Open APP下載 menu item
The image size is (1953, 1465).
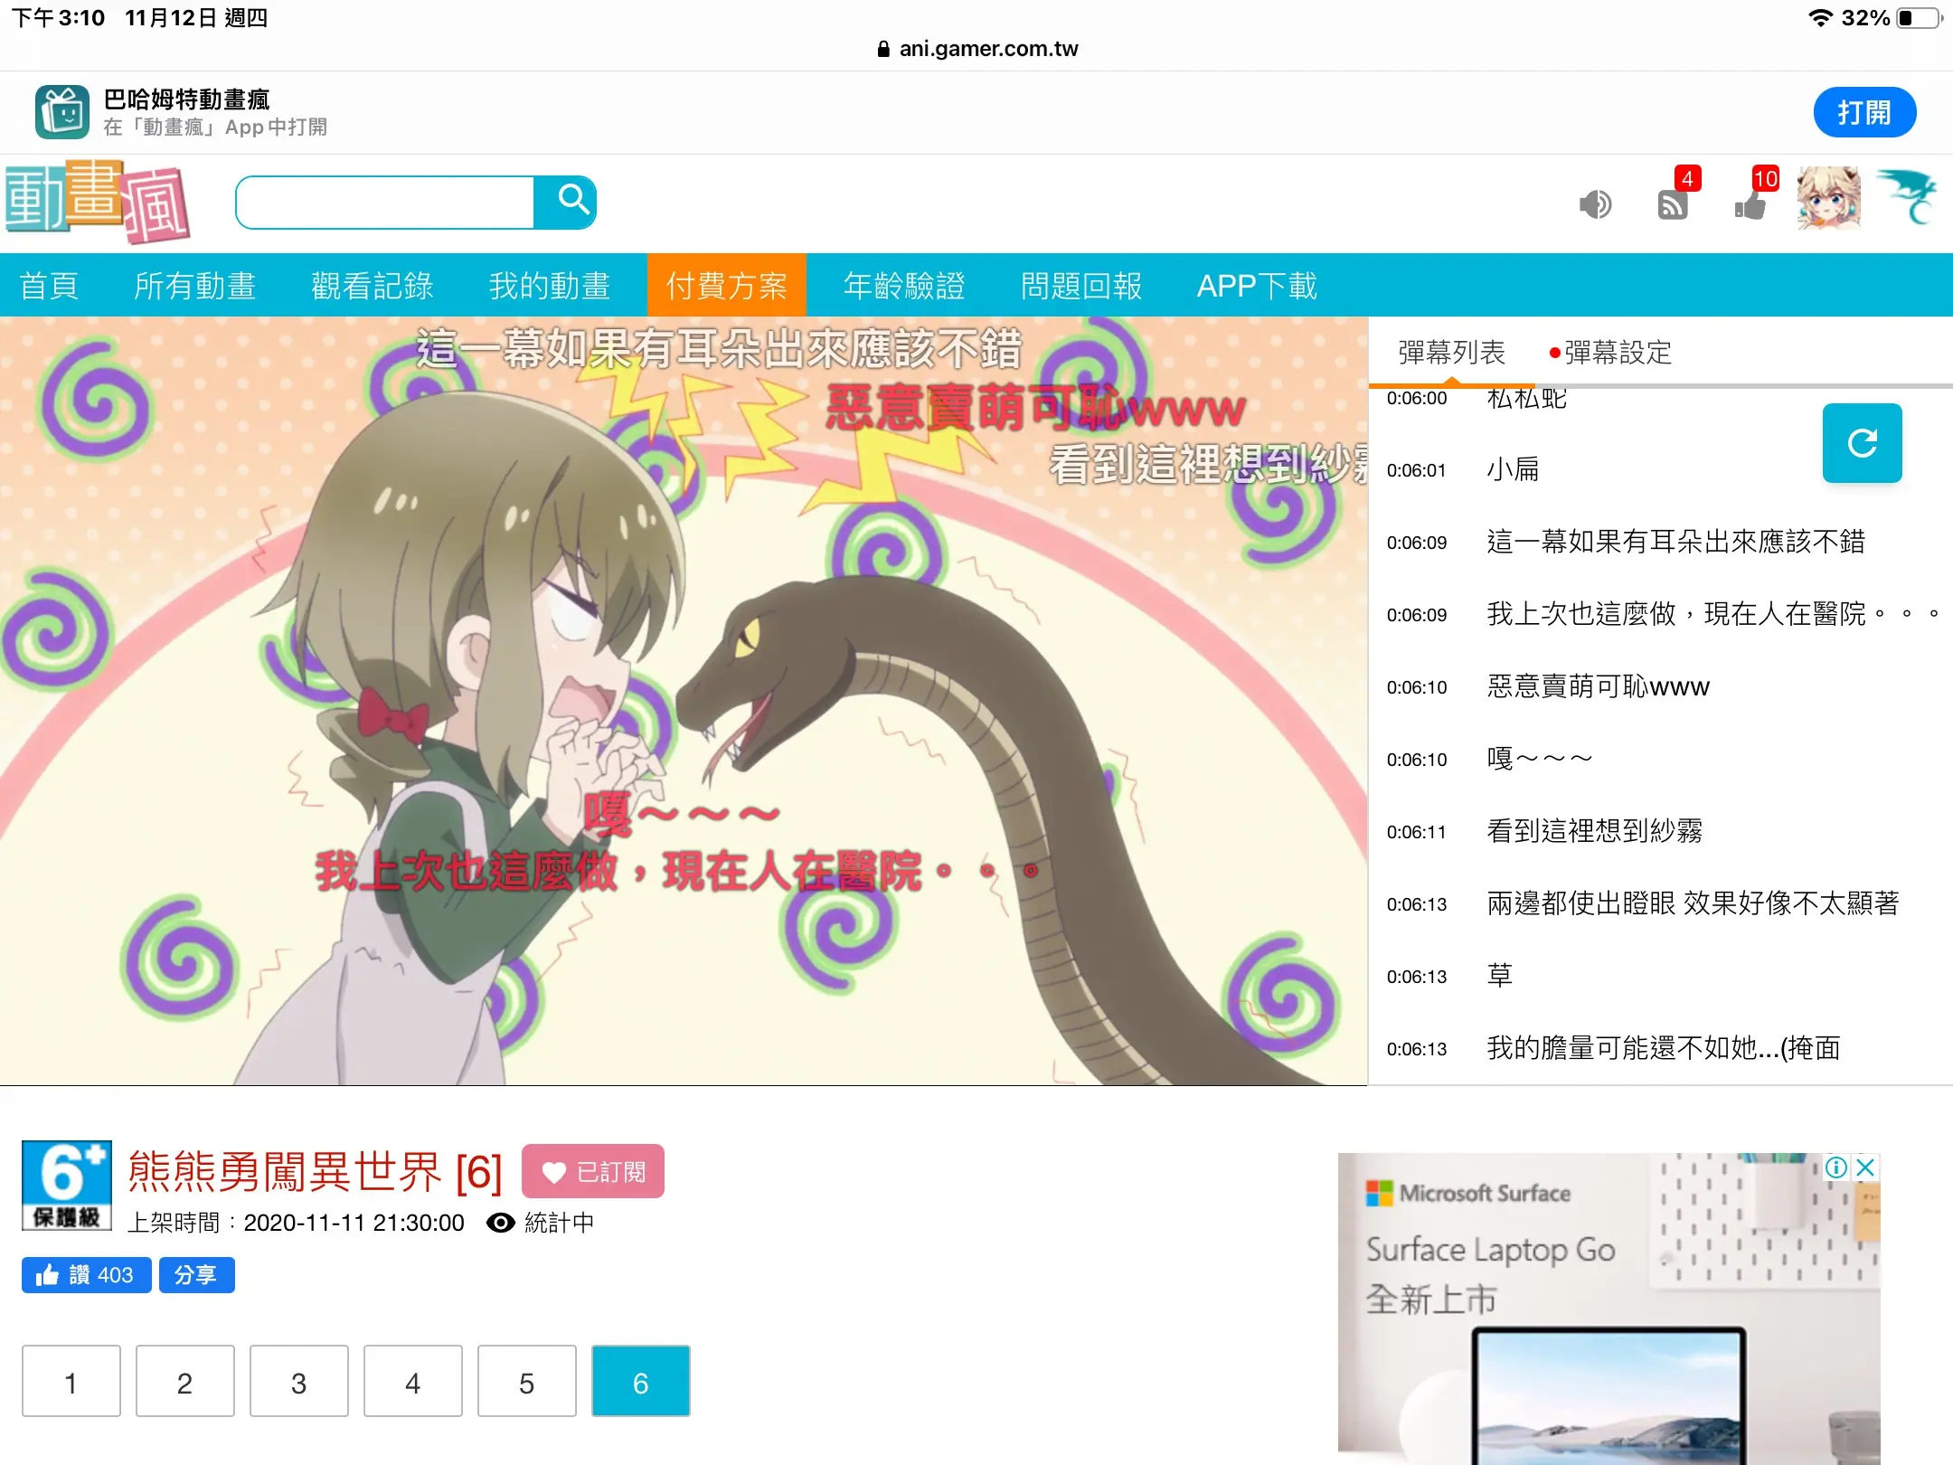(1257, 286)
